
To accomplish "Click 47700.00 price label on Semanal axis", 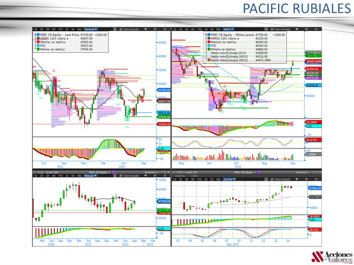I will (x=164, y=90).
